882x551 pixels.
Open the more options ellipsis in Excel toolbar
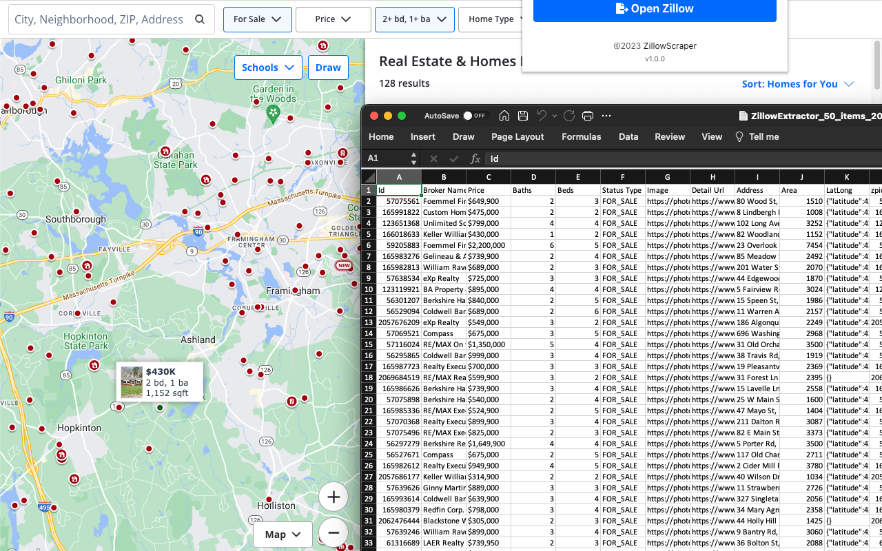pyautogui.click(x=606, y=116)
